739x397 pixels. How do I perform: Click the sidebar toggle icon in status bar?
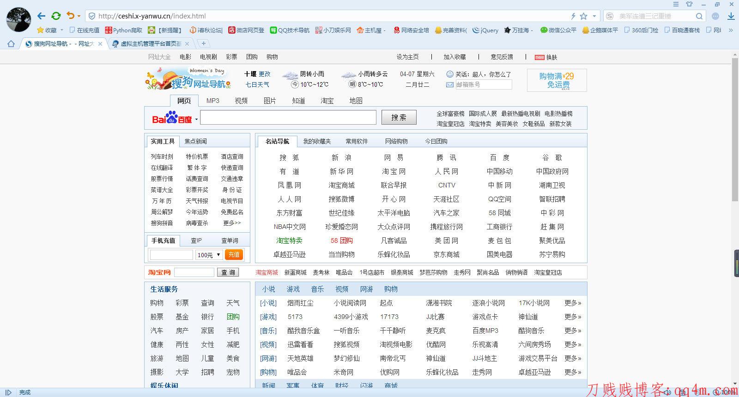click(8, 392)
